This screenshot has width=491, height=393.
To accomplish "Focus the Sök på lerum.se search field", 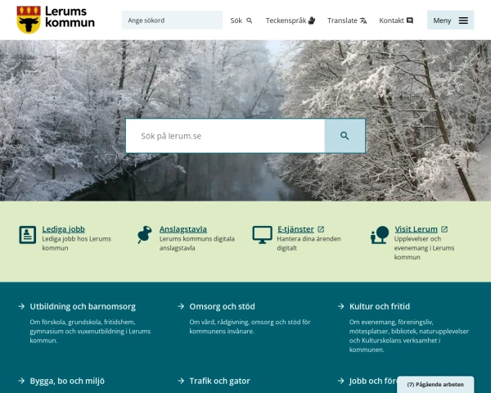I will click(x=225, y=136).
